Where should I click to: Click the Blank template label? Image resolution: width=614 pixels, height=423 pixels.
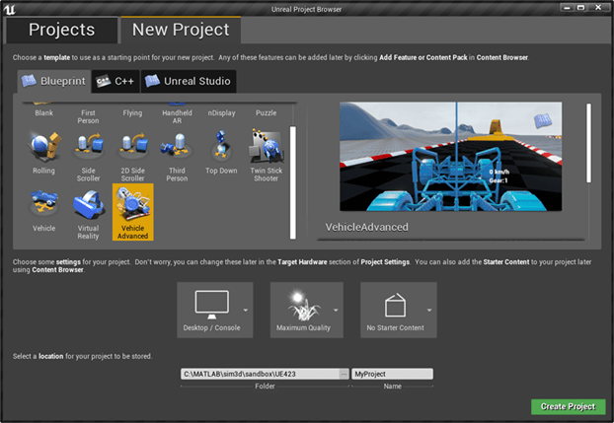pyautogui.click(x=43, y=112)
